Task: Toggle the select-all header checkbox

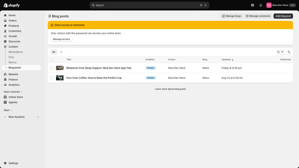Action: (x=52, y=60)
